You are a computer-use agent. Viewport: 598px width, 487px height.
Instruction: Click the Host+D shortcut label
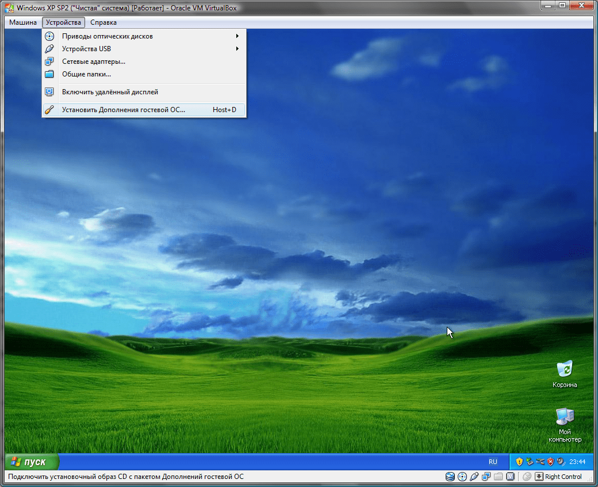[224, 110]
